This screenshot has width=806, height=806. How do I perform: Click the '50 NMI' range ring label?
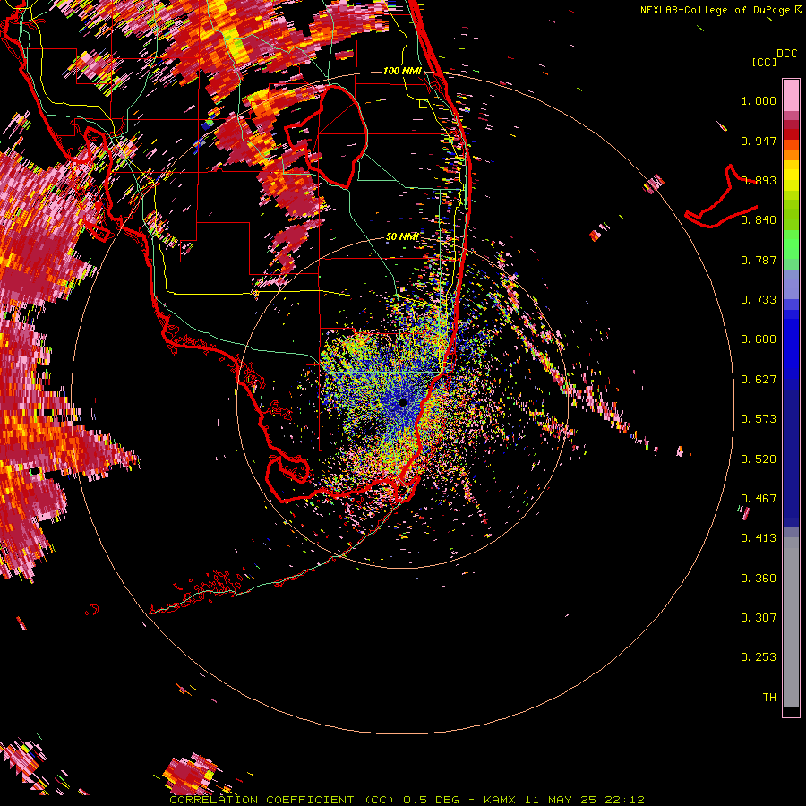pos(402,237)
